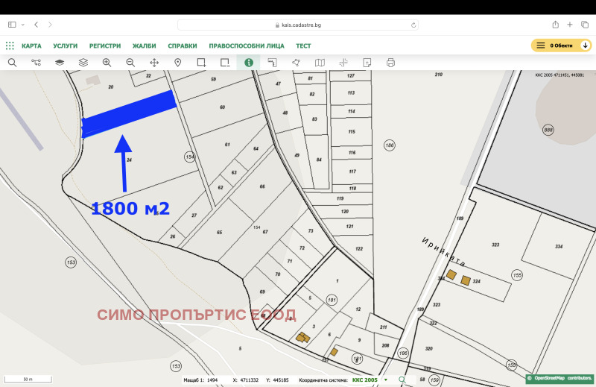
Task: Select the location pin tool
Action: [x=178, y=63]
